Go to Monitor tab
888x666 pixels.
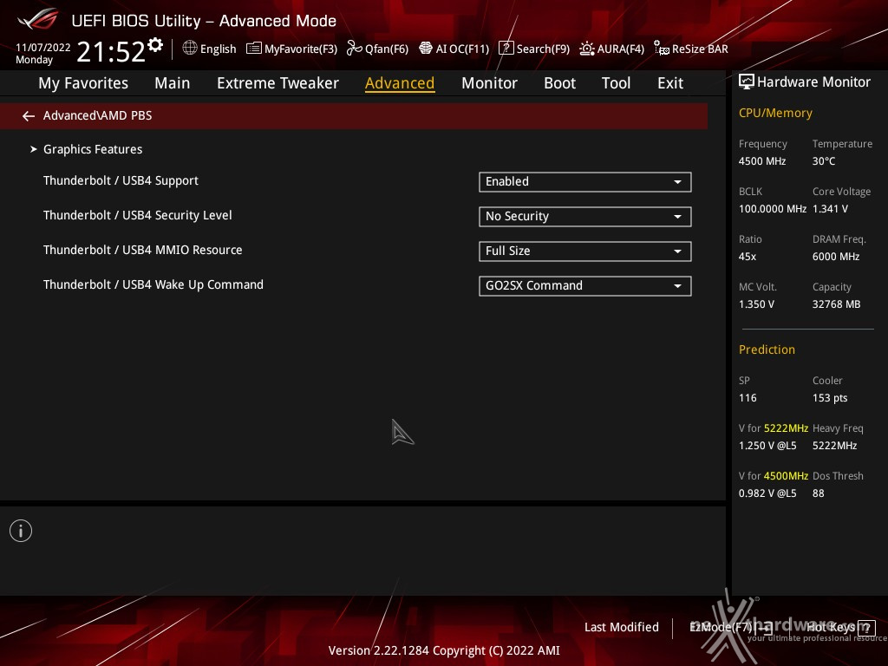point(489,83)
